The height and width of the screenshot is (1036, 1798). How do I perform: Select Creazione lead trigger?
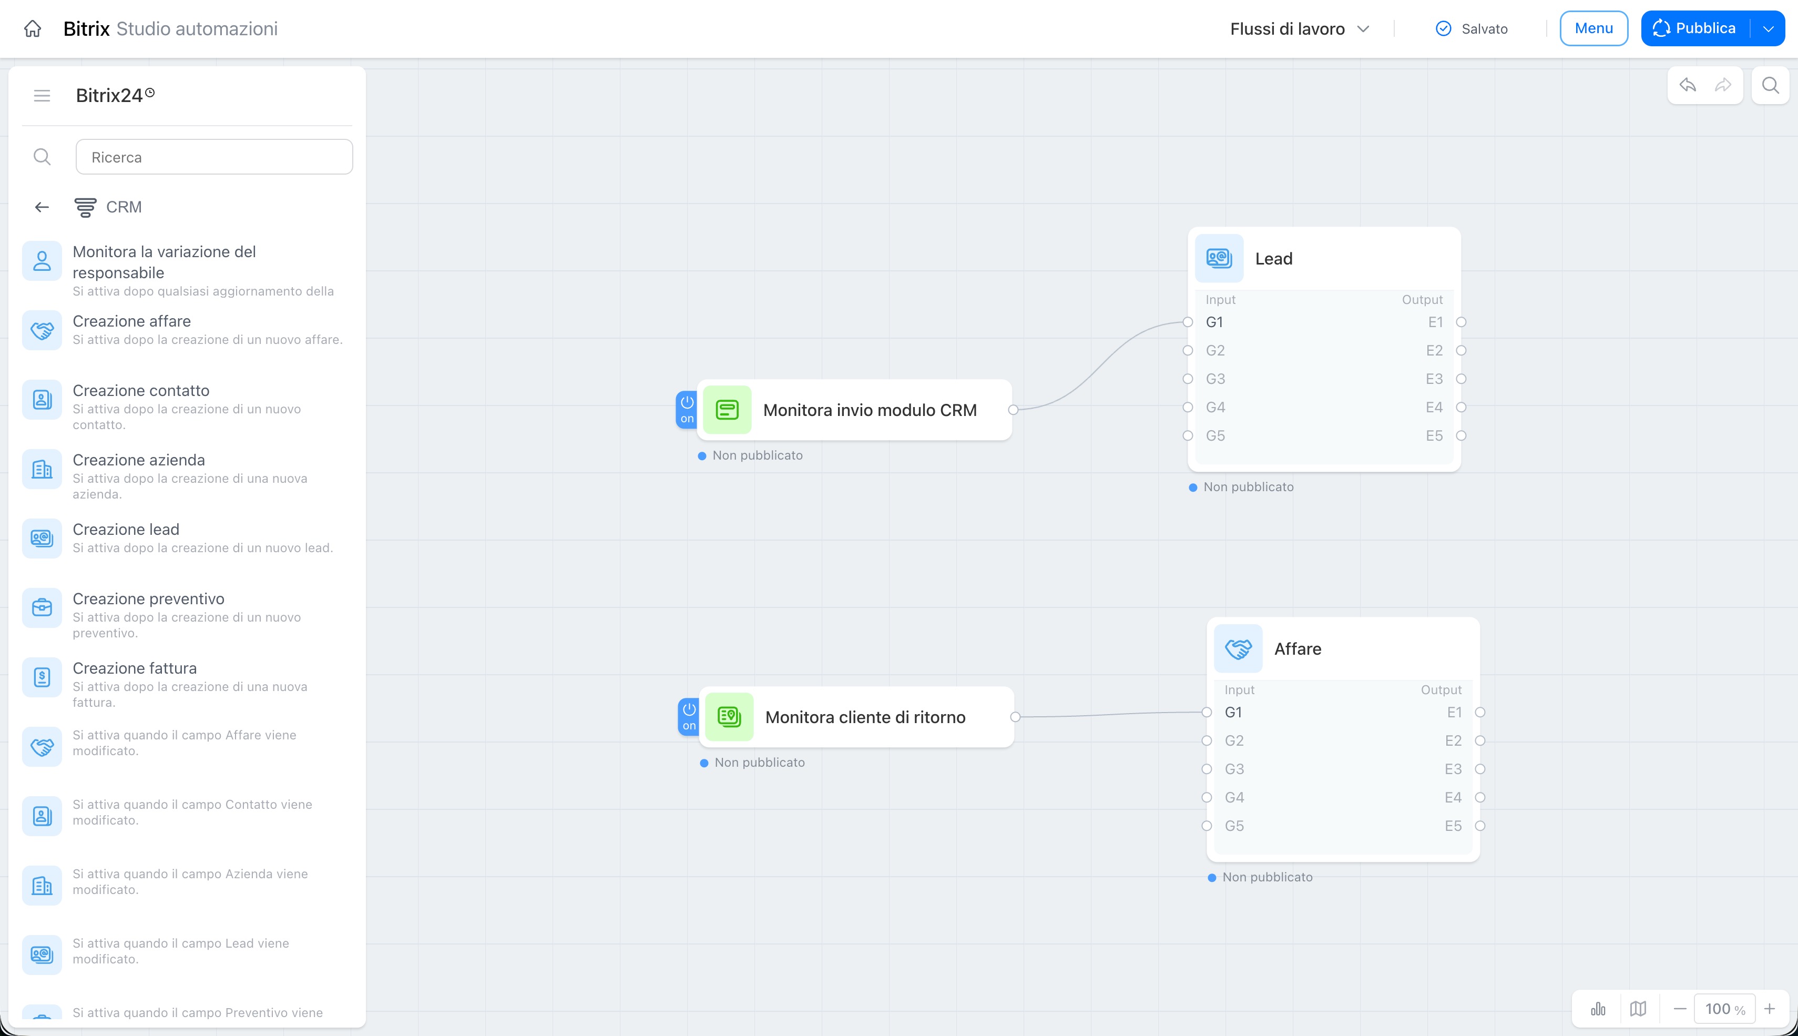coord(188,539)
